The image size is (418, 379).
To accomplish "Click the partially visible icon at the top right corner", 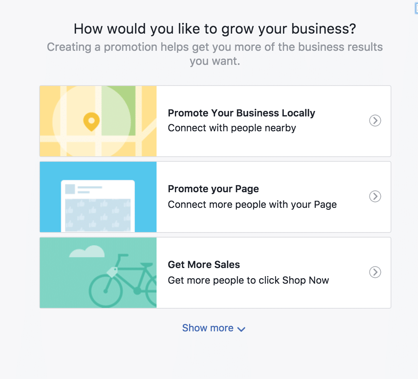I will 416,9.
